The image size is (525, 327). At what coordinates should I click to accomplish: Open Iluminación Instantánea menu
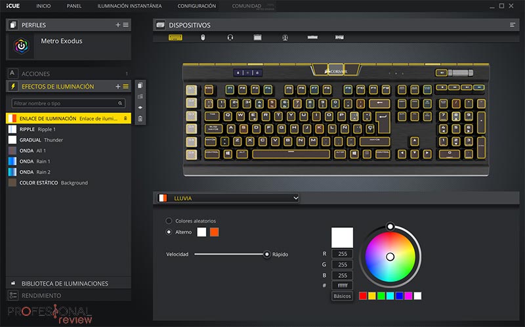[129, 6]
